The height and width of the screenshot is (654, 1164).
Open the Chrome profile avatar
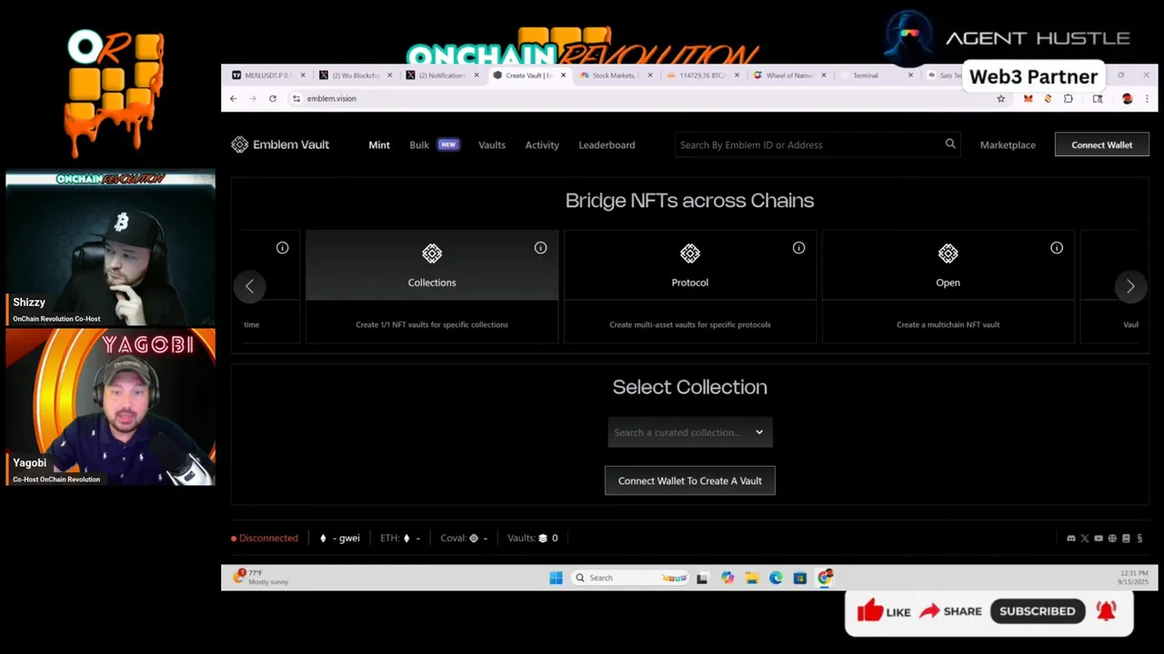1128,98
